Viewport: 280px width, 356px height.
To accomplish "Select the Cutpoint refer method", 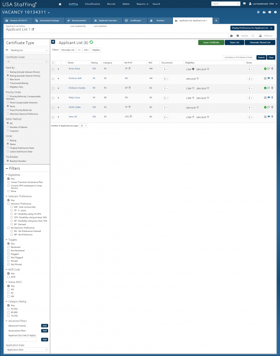I will [x=8, y=130].
